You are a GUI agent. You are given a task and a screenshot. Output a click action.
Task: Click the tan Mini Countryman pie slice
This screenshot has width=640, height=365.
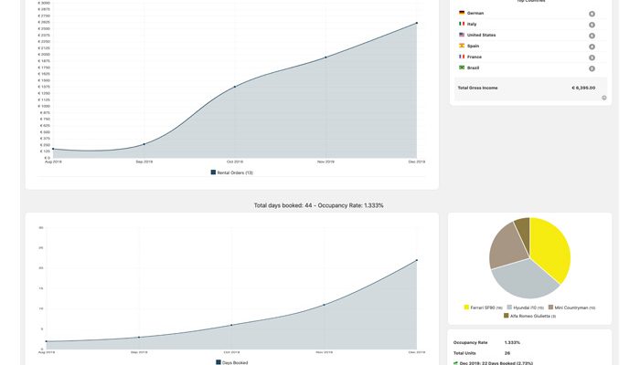coord(507,246)
